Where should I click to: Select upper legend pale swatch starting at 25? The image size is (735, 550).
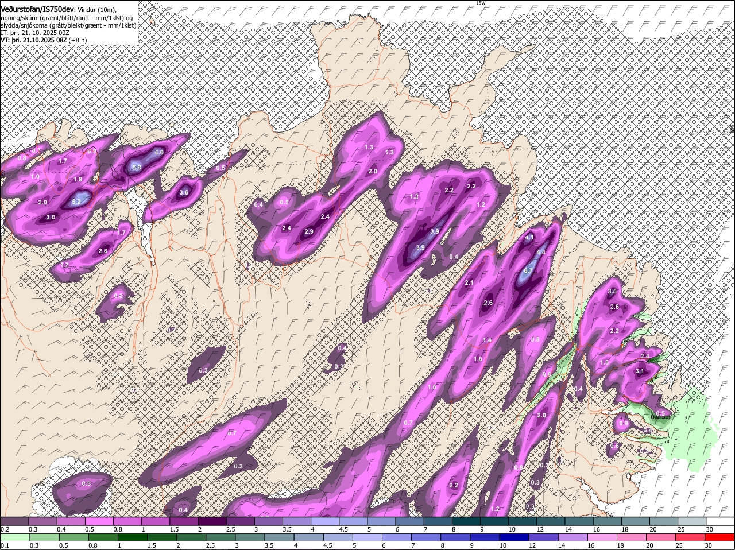click(x=693, y=521)
